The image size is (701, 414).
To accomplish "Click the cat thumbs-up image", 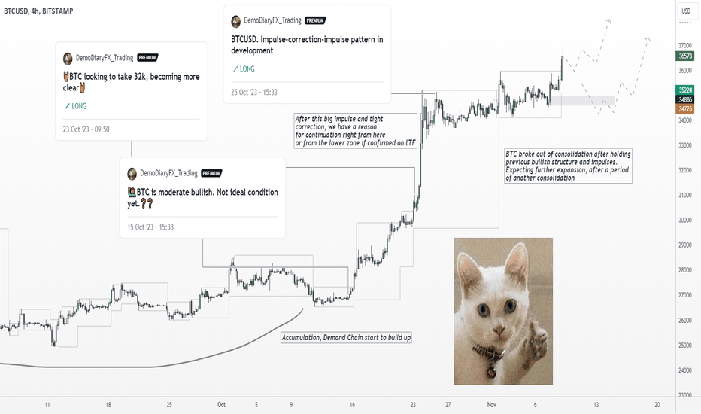I will click(x=503, y=311).
